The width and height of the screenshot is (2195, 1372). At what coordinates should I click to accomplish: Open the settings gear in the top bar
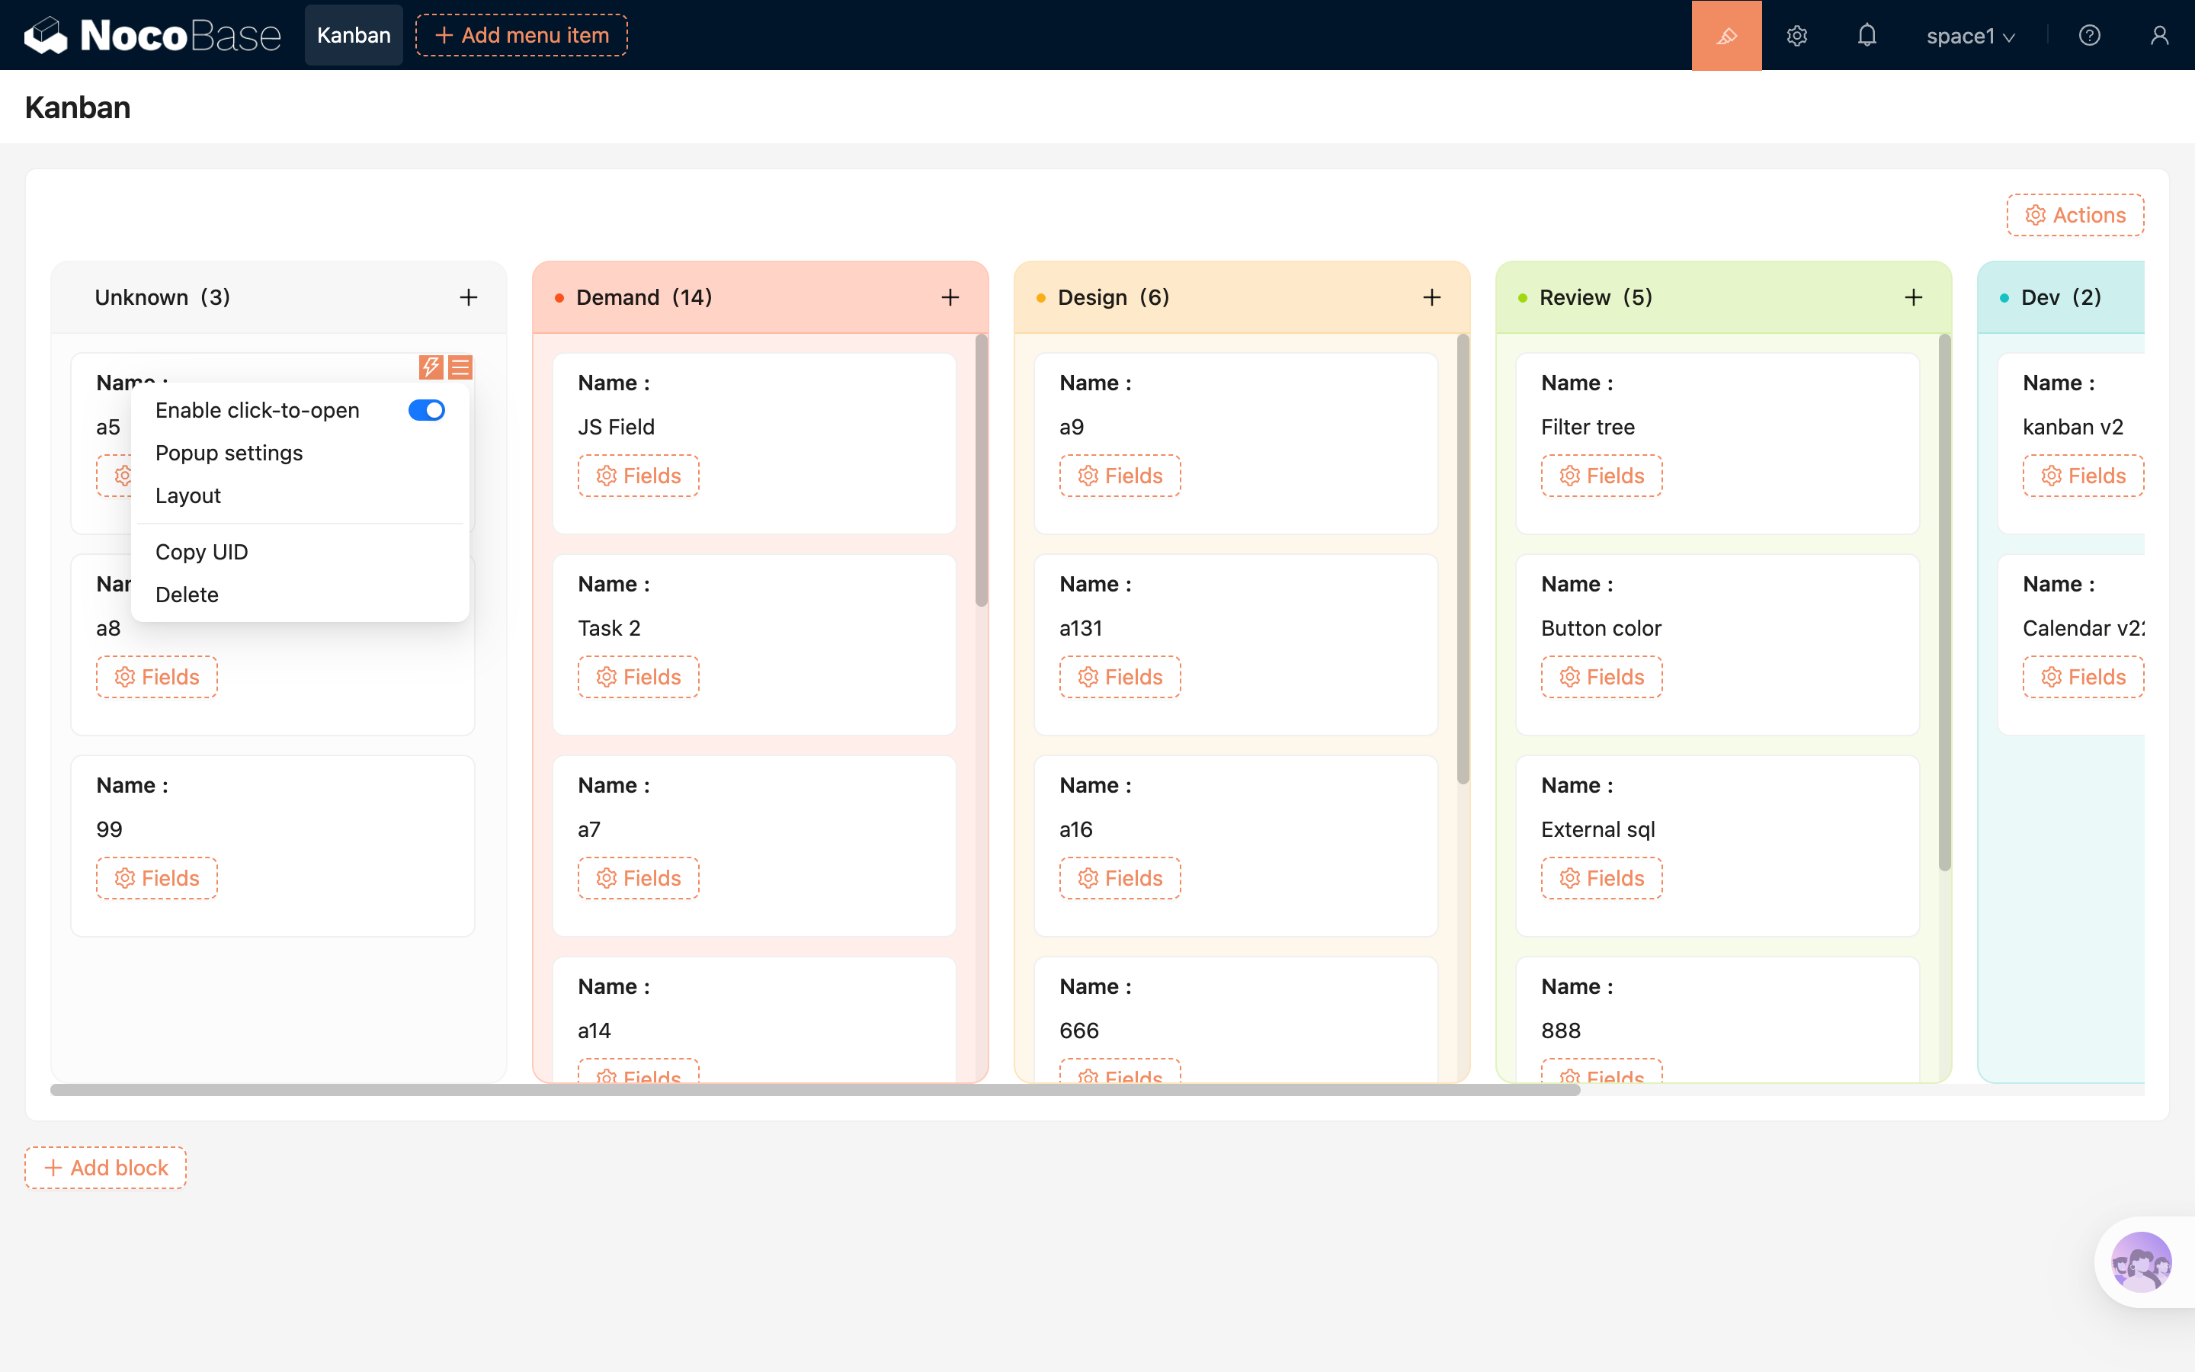tap(1797, 35)
